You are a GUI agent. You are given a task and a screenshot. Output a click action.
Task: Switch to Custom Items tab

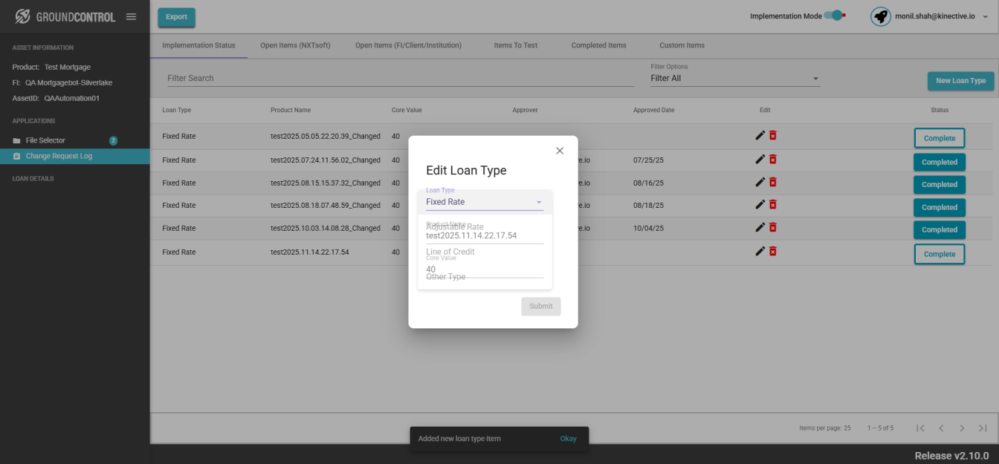[x=682, y=45]
